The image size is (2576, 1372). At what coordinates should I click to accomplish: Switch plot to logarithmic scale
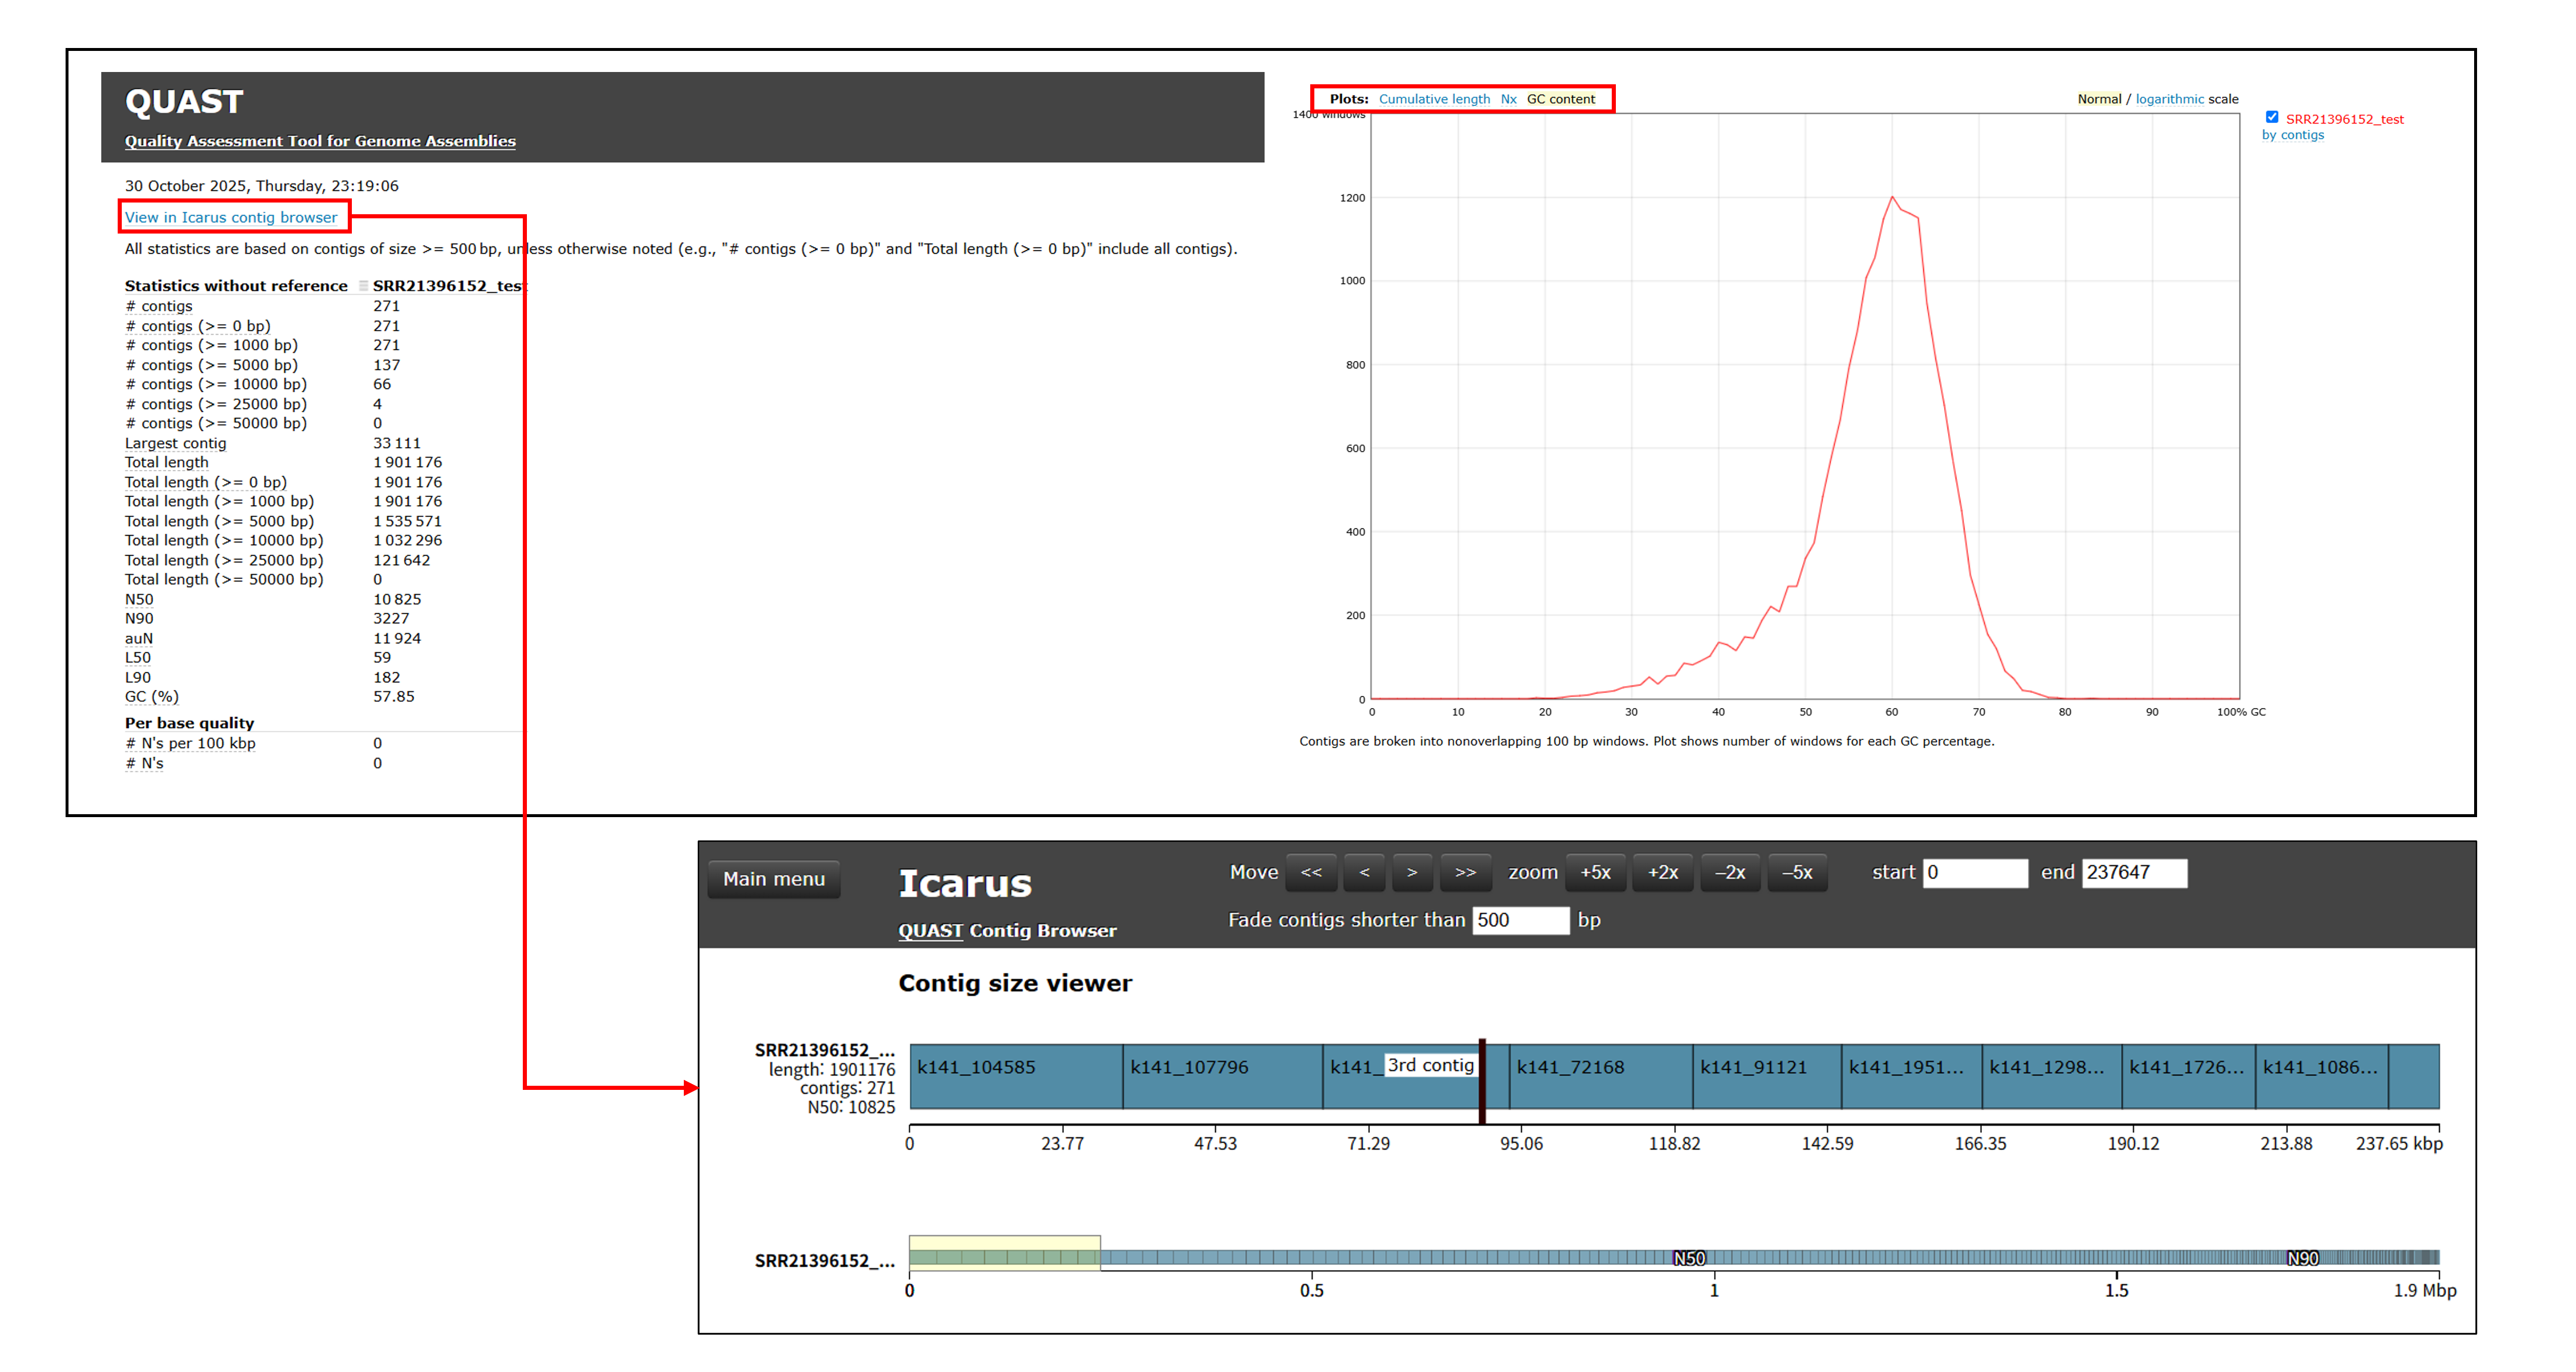click(x=2169, y=99)
